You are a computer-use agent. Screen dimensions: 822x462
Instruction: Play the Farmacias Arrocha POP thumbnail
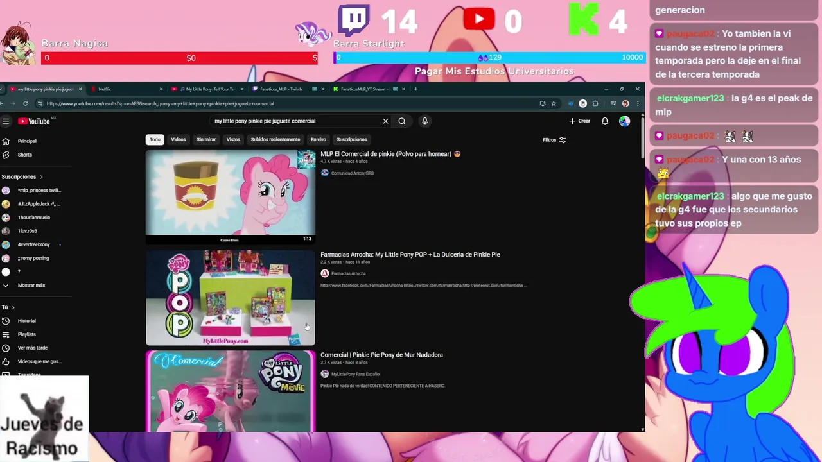pos(231,298)
